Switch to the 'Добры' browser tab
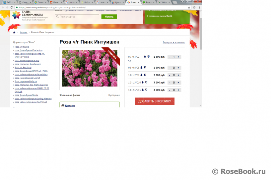The image size is (271, 180). click(87, 2)
